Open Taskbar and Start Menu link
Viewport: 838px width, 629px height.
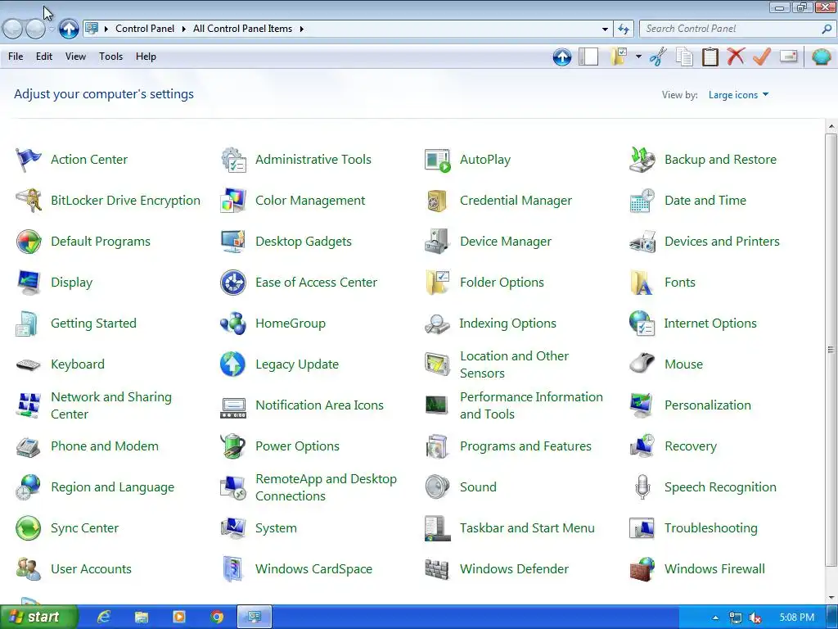click(x=527, y=528)
